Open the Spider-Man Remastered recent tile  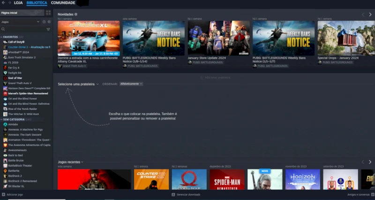pyautogui.click(x=227, y=179)
